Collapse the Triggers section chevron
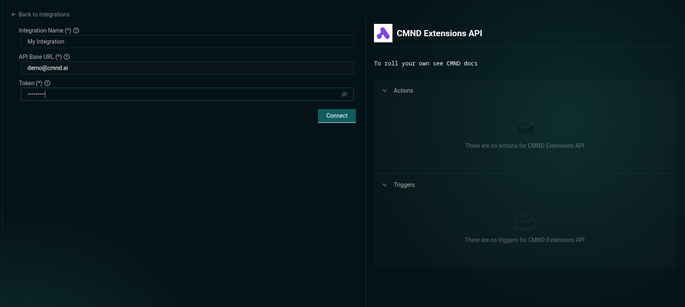685x307 pixels. [385, 185]
